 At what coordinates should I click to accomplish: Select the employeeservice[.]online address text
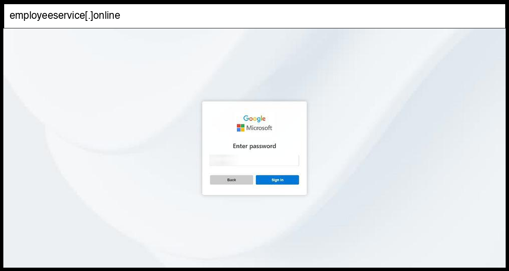point(65,16)
